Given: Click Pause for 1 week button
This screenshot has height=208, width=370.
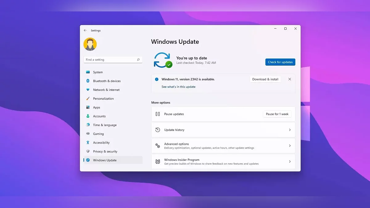Looking at the screenshot, I should 277,114.
